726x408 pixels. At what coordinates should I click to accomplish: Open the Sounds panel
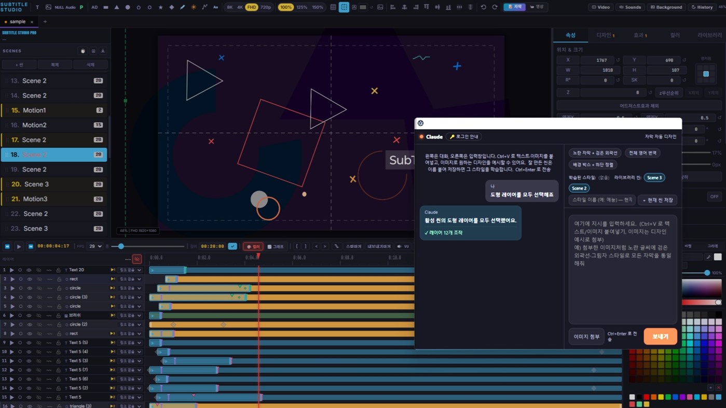pyautogui.click(x=631, y=7)
